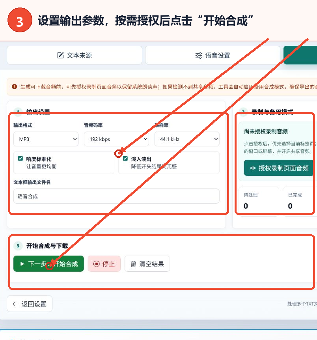This screenshot has width=317, height=340.
Task: Open the 音频码率 192 kbps dropdown
Action: (116, 139)
